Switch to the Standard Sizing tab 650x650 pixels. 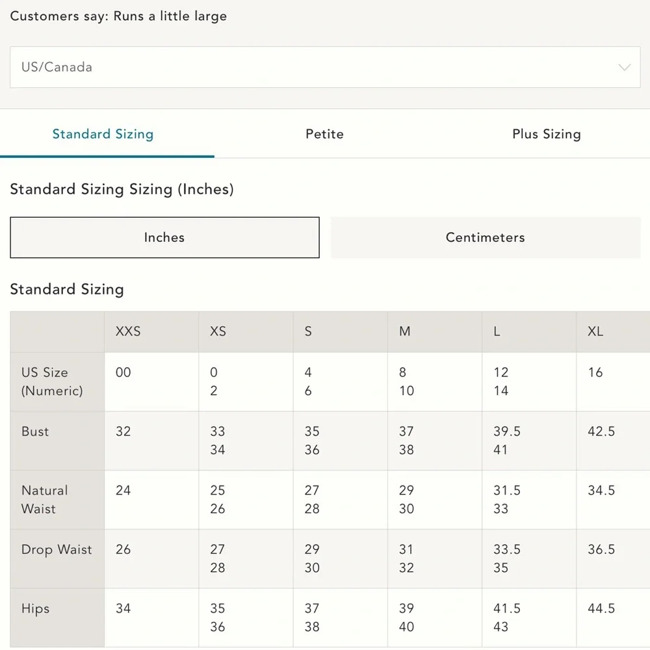coord(103,135)
